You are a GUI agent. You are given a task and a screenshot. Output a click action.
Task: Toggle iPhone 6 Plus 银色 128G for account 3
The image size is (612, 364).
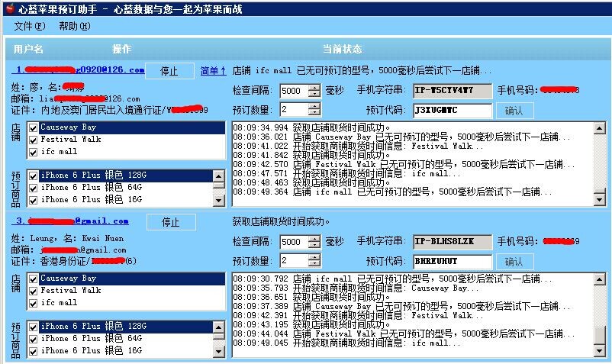[33, 327]
